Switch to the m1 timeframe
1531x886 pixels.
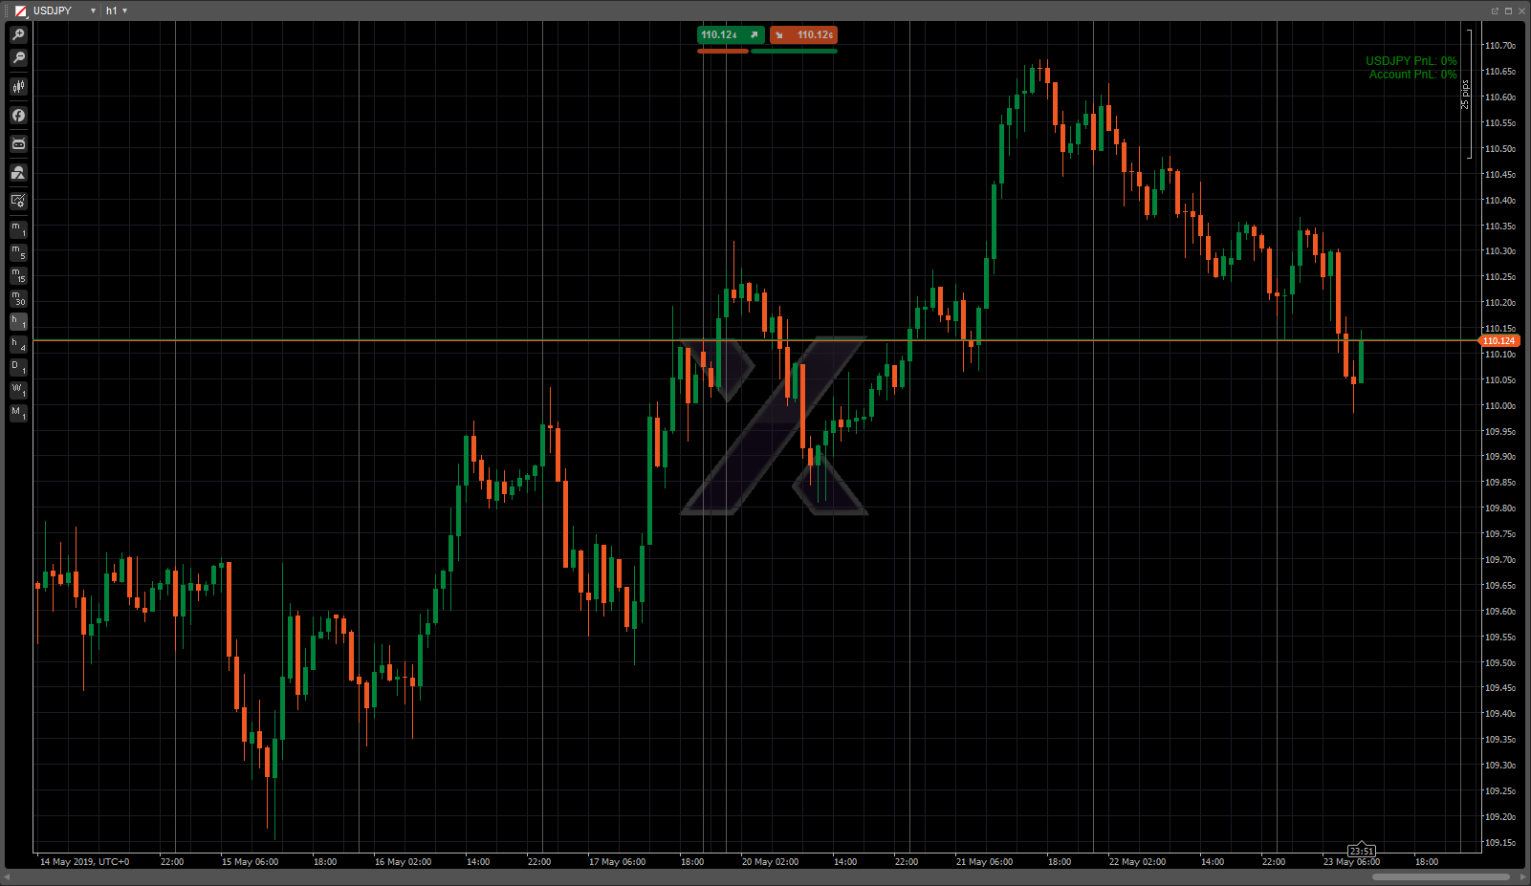coord(18,229)
